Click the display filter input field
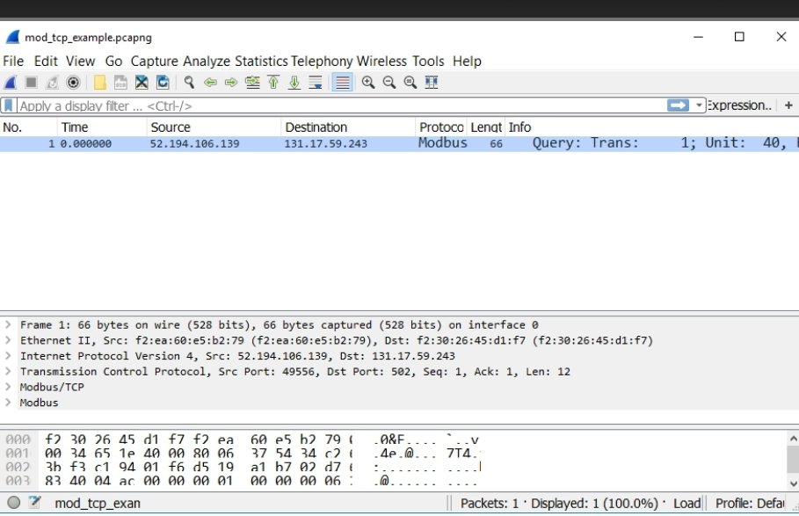 click(334, 105)
